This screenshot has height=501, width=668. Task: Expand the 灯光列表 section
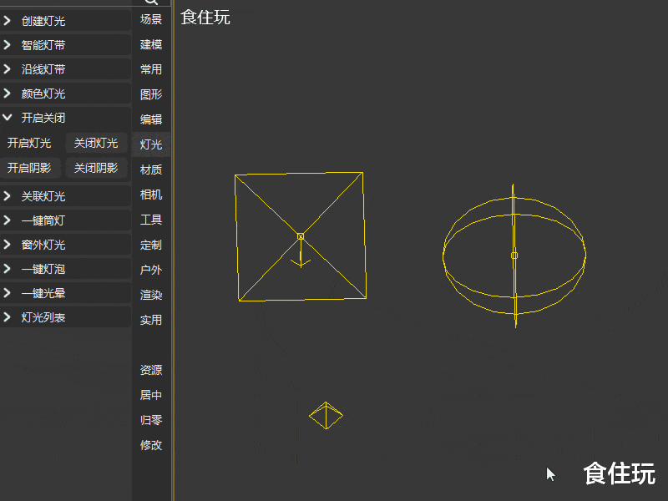pos(65,317)
